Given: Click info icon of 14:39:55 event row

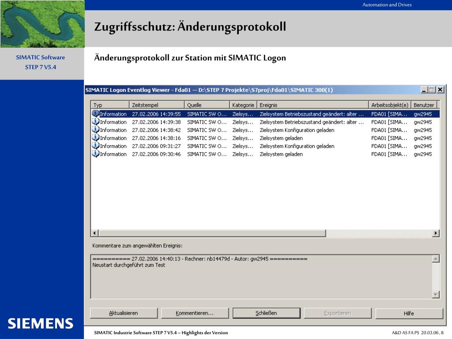Looking at the screenshot, I should 96,113.
